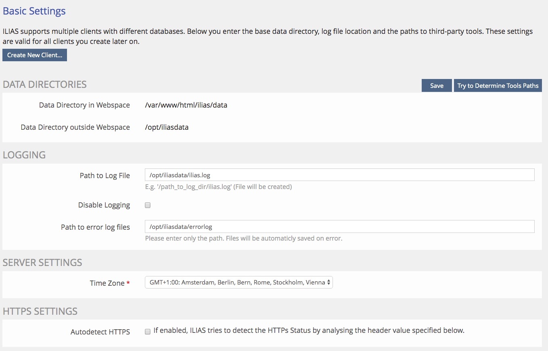Click the LOGGING section header
Viewport: 548px width, 351px height.
tap(24, 155)
